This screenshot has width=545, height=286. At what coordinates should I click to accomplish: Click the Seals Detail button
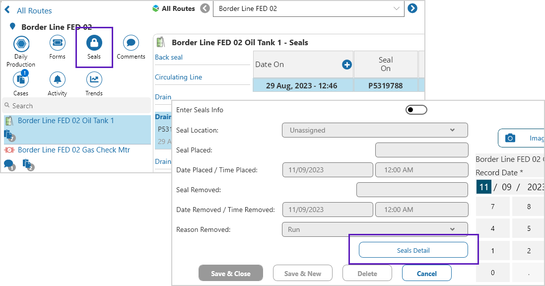tap(413, 250)
